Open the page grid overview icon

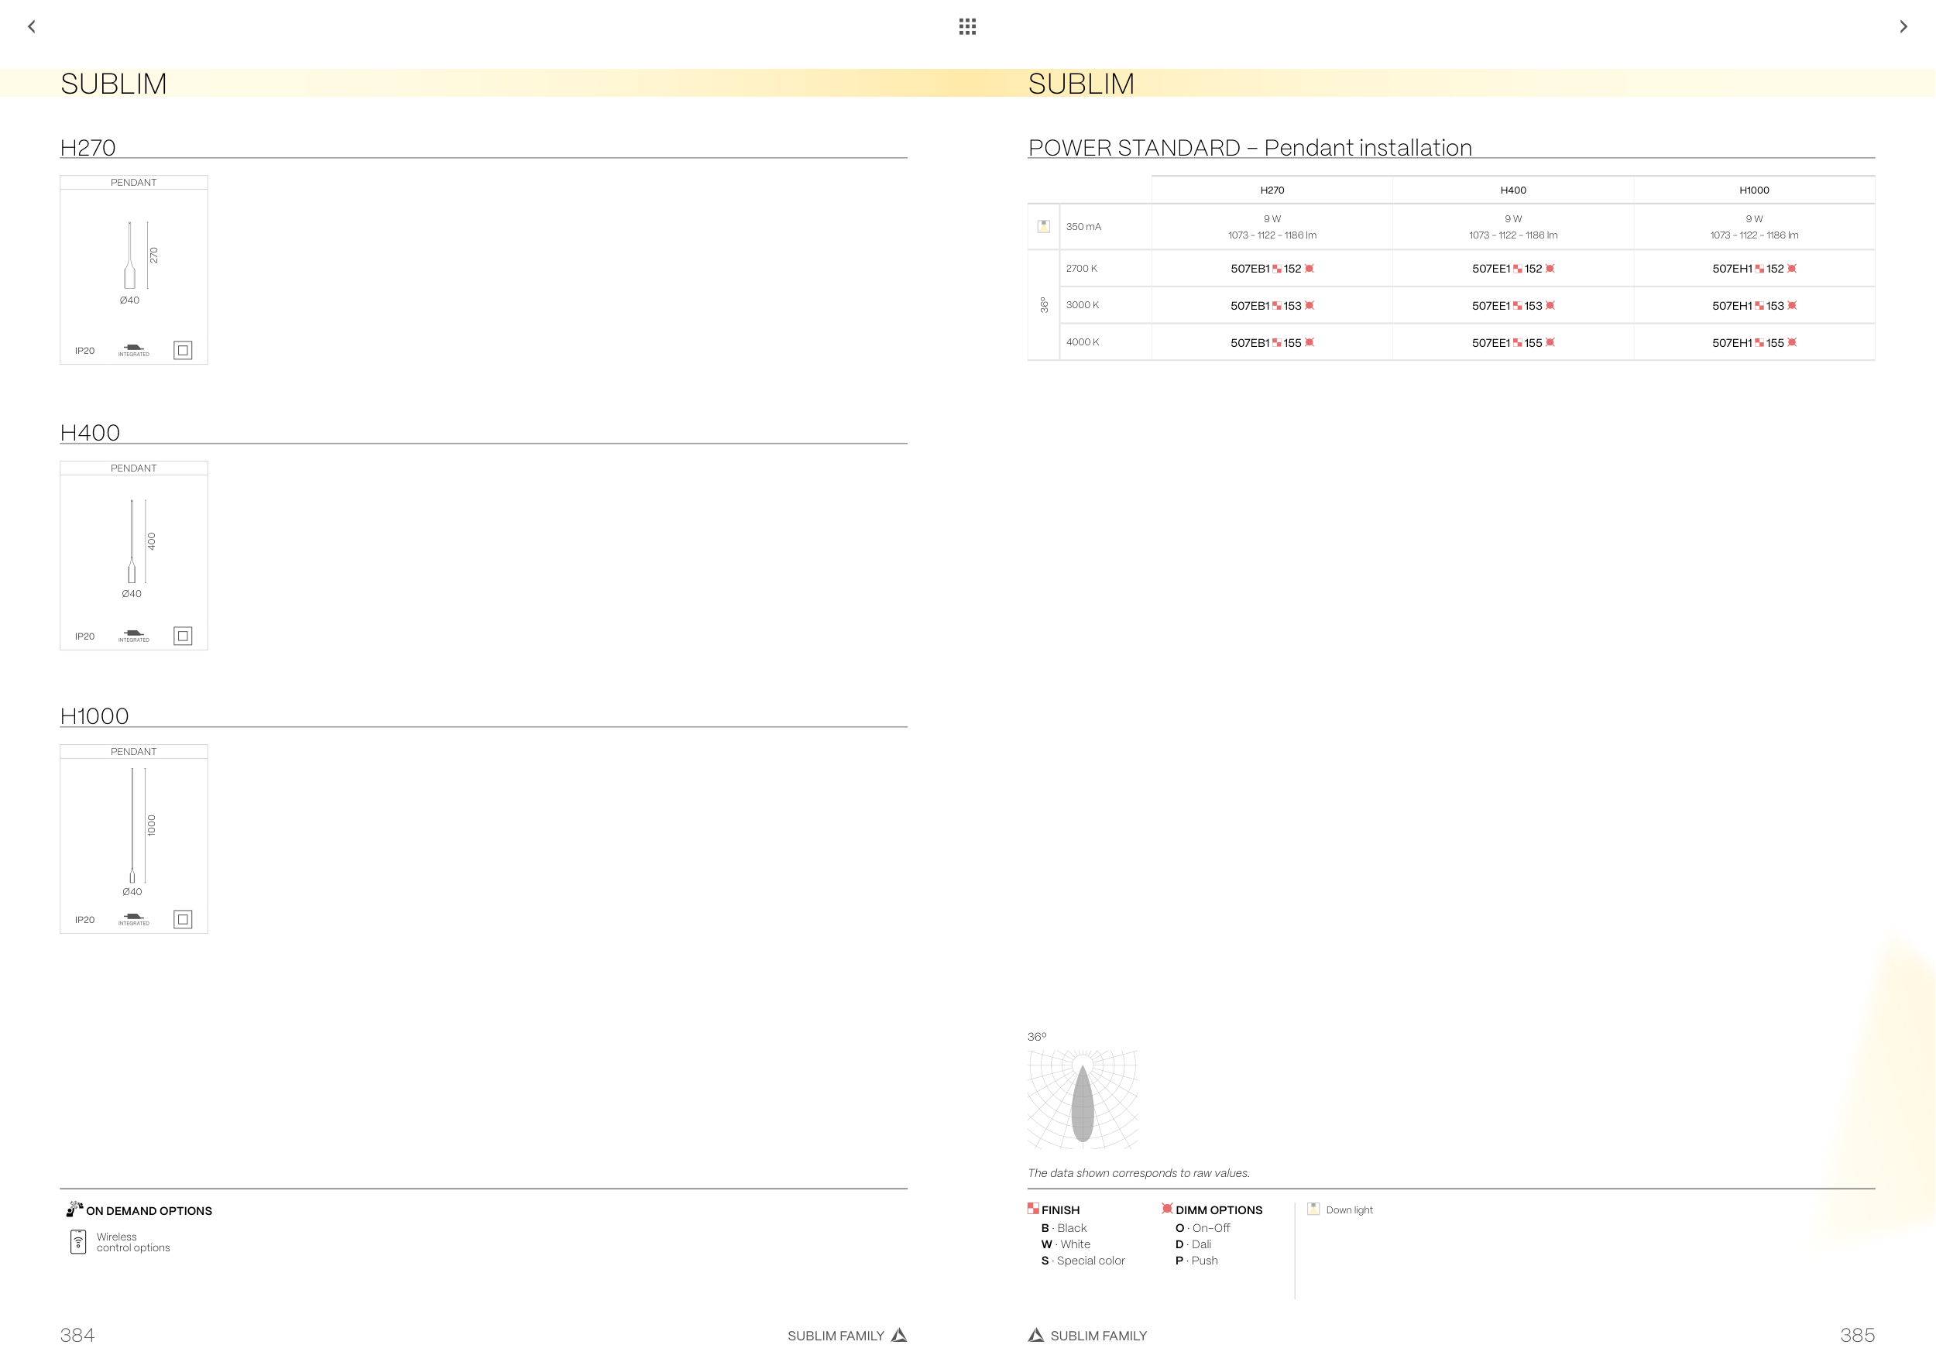click(967, 27)
